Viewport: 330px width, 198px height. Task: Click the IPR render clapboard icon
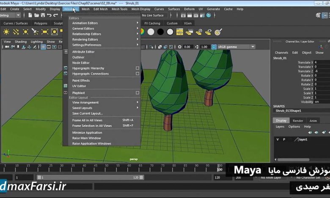pos(196,15)
